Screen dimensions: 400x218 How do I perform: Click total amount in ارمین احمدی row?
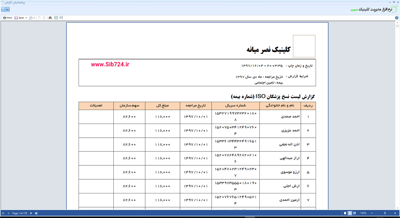(162, 200)
